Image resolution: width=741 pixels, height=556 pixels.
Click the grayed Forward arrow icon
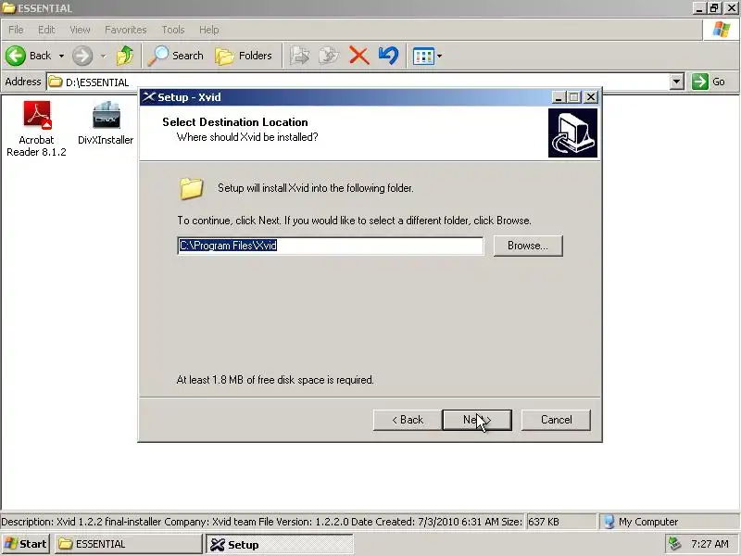[82, 56]
